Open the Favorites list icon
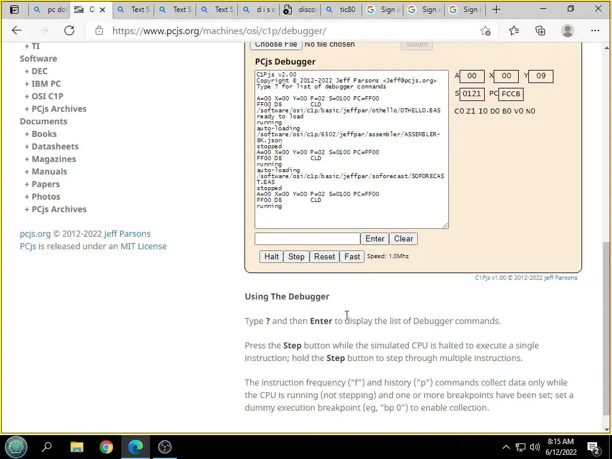The image size is (612, 459). tap(514, 30)
